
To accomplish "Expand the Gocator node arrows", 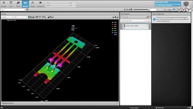I will pyautogui.click(x=147, y=25).
